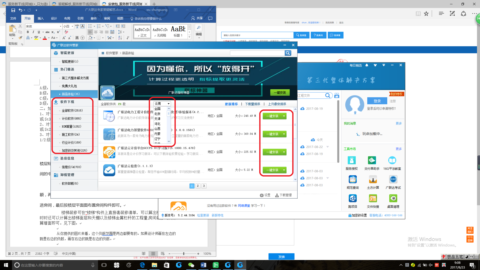The image size is (480, 270).
Task: Open the 广联达考试 GIAC icon
Action: tap(393, 179)
